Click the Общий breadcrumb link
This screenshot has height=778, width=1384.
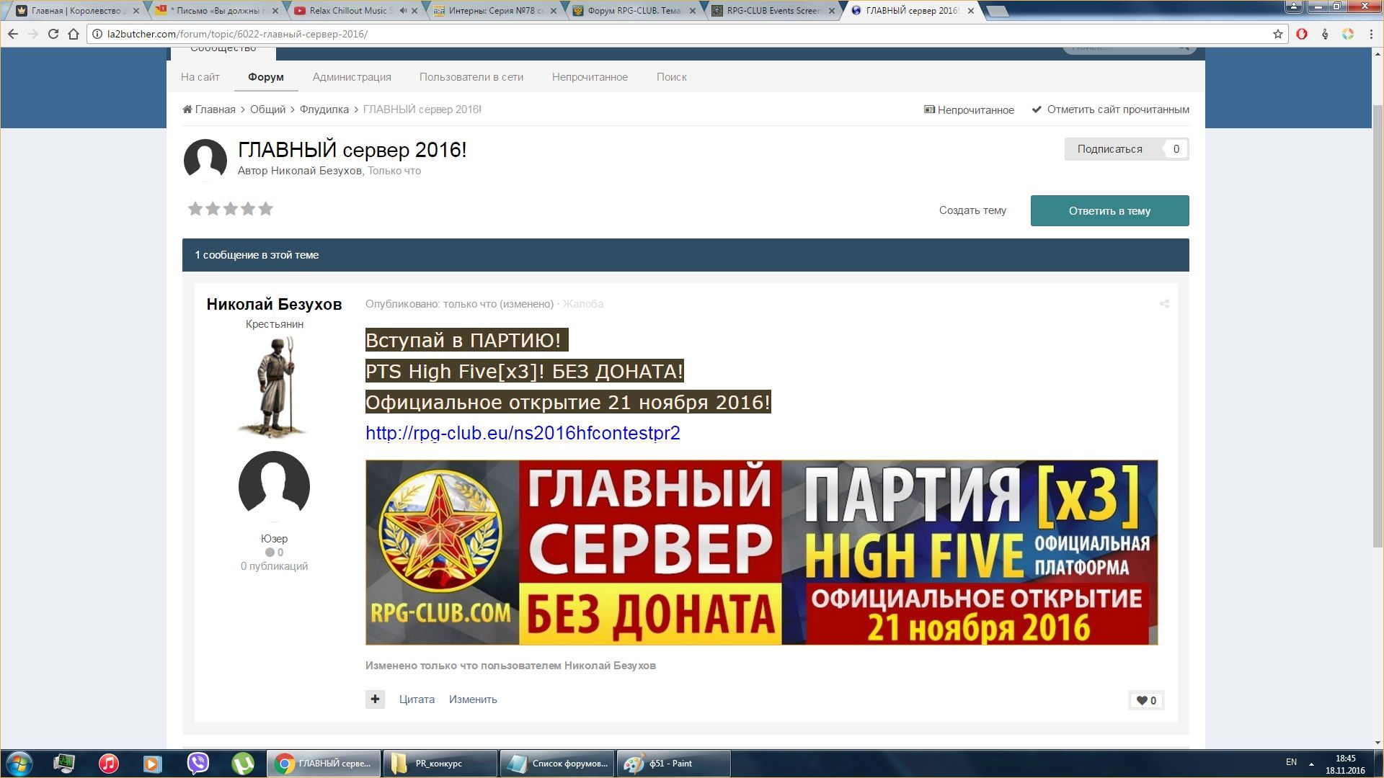pos(268,109)
